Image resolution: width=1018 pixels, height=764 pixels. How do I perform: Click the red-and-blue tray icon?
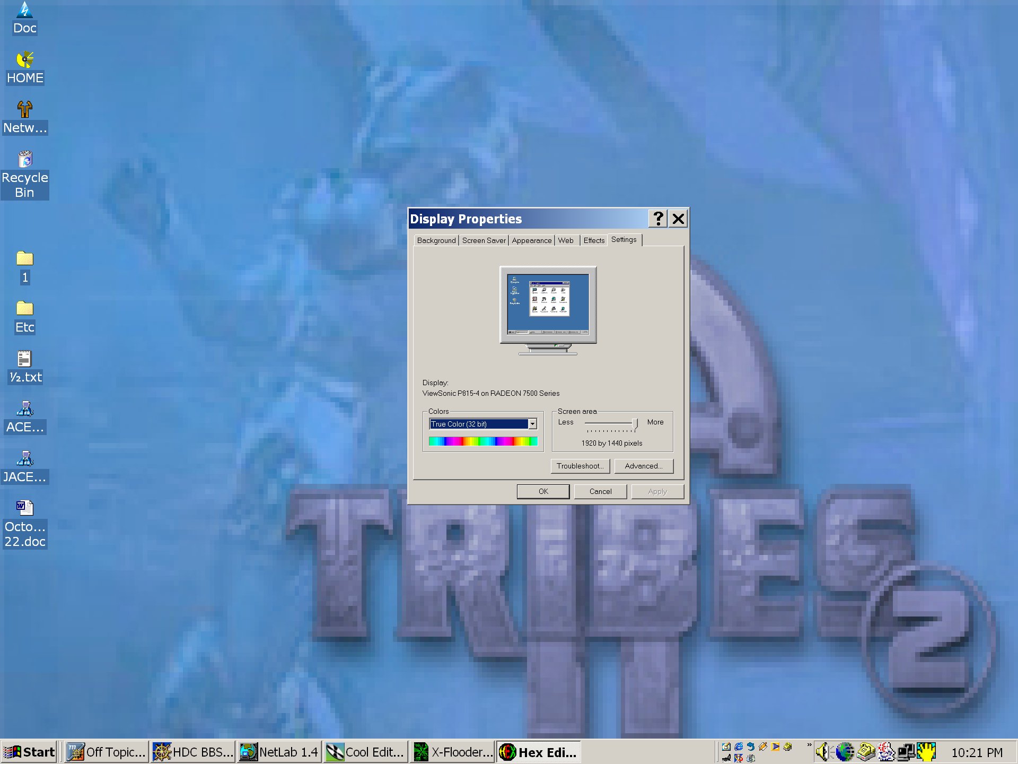point(887,752)
